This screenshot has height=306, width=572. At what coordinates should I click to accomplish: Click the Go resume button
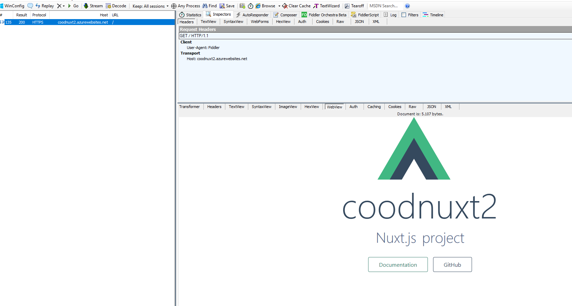coord(73,6)
